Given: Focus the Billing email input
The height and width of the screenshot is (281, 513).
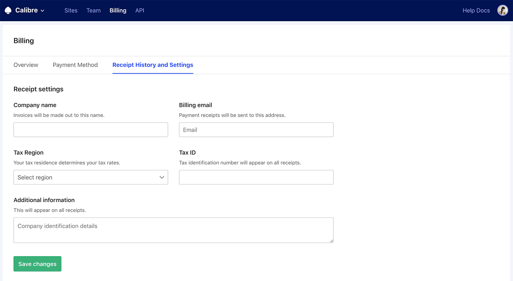Looking at the screenshot, I should (256, 130).
